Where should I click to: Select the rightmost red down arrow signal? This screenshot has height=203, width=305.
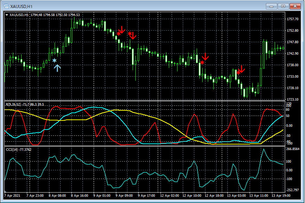pos(242,69)
